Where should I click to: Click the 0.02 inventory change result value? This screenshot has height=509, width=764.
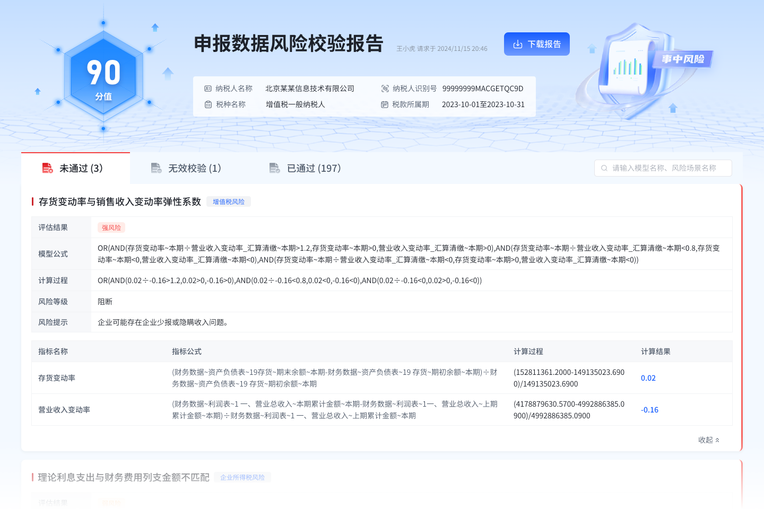pyautogui.click(x=648, y=378)
